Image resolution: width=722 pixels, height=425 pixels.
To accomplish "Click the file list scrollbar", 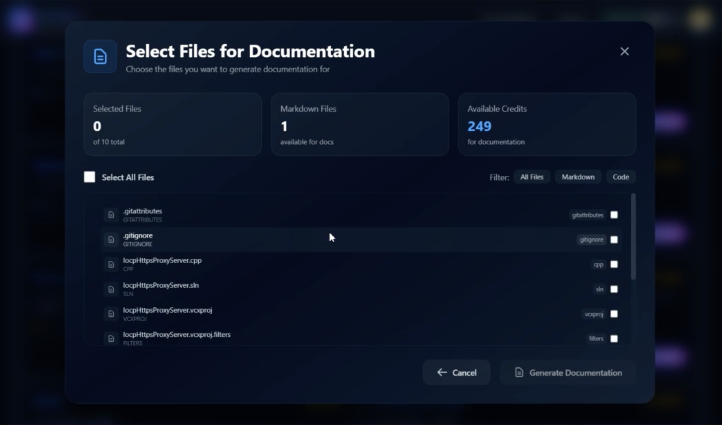I will 633,236.
